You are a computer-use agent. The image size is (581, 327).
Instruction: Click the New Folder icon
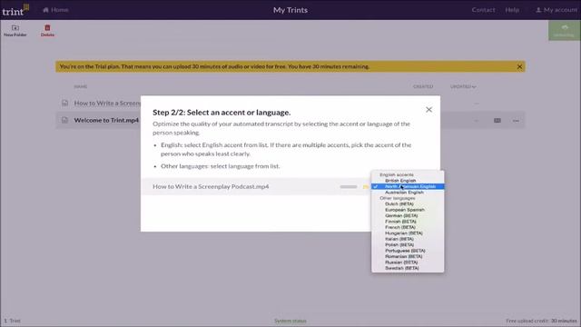click(x=15, y=30)
